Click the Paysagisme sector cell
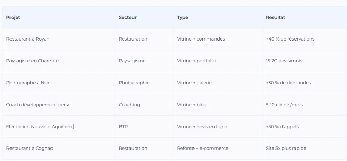This screenshot has height=161, width=347. coord(132,61)
